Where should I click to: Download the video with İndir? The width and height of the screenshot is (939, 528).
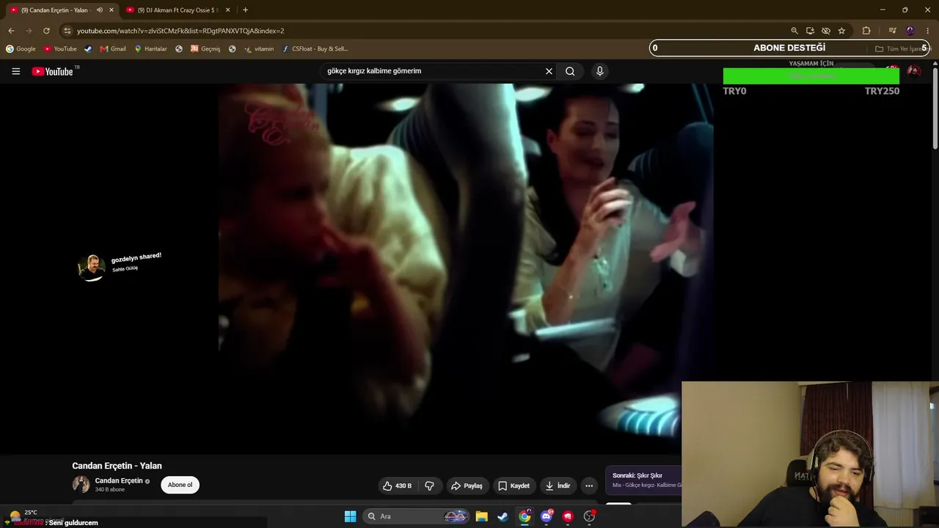coord(558,485)
